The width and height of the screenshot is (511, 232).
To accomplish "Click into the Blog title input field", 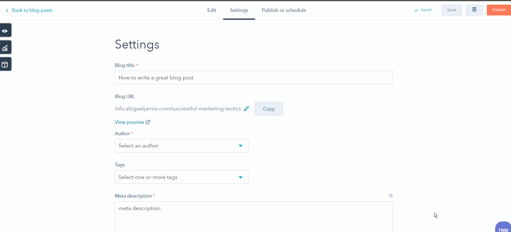I will (x=254, y=78).
